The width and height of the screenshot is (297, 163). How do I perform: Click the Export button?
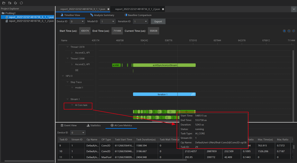click(158, 21)
